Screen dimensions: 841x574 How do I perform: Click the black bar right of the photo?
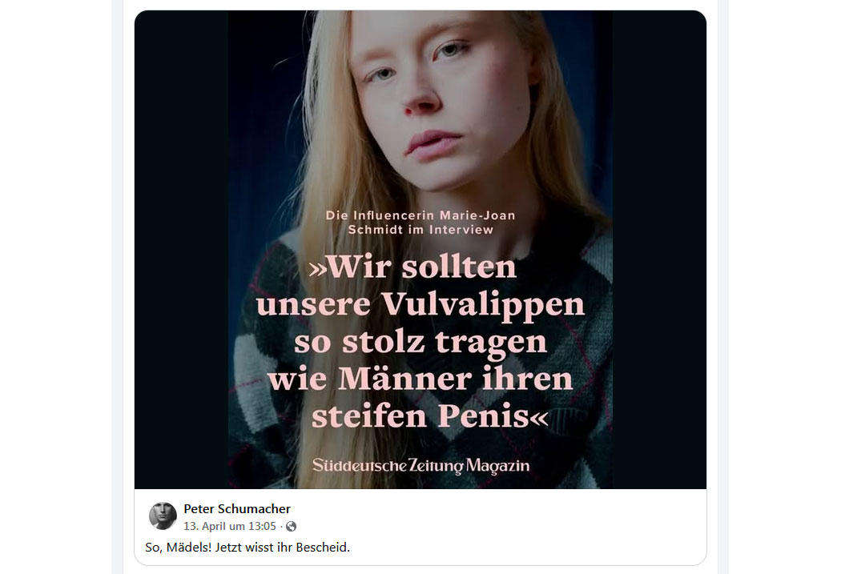659,249
